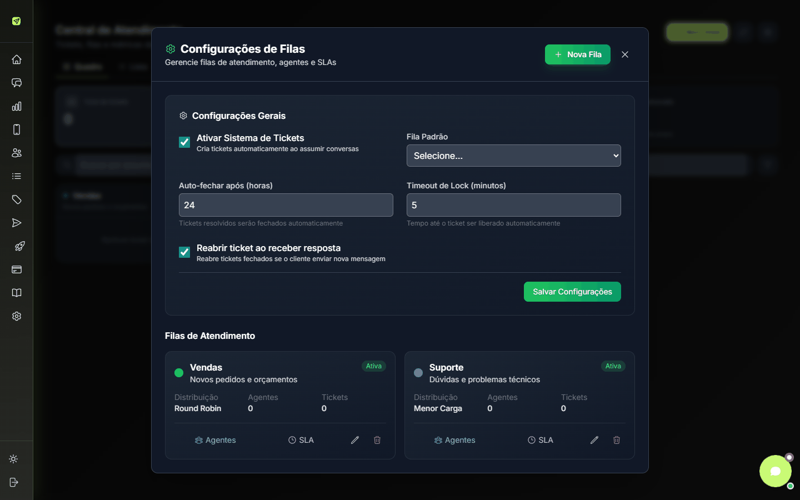Open the floating chat bubble widget
Screen dimensions: 800x500
point(776,471)
